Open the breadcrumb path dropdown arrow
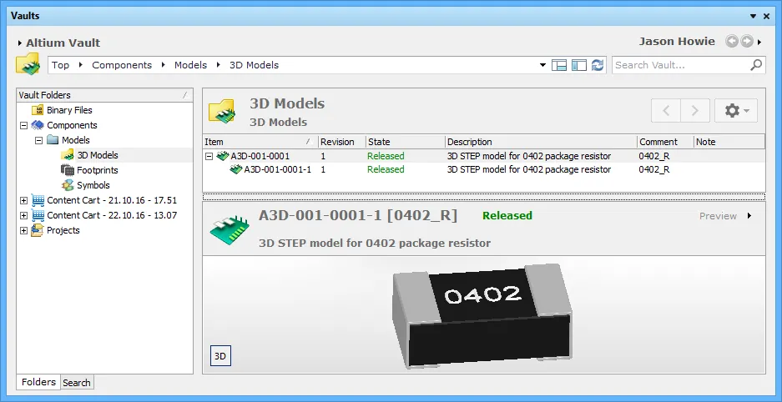 click(x=542, y=65)
